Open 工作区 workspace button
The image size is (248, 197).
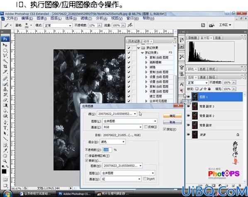point(225,25)
